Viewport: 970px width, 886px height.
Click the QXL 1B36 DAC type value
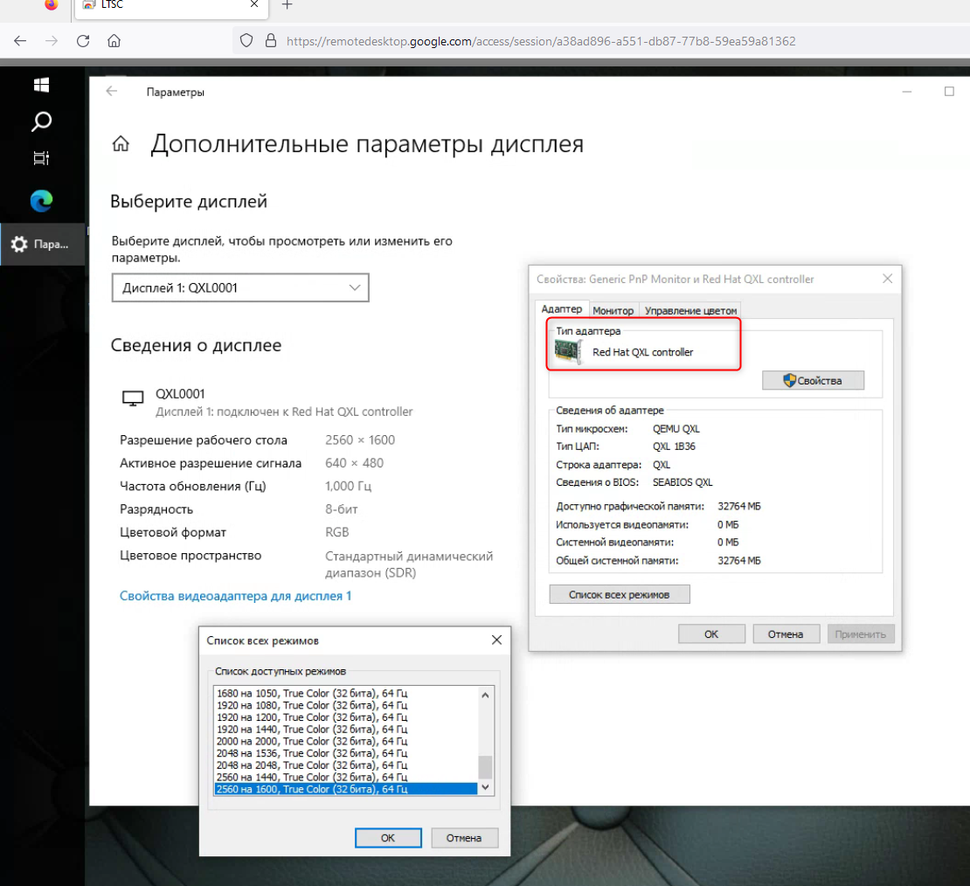[674, 446]
